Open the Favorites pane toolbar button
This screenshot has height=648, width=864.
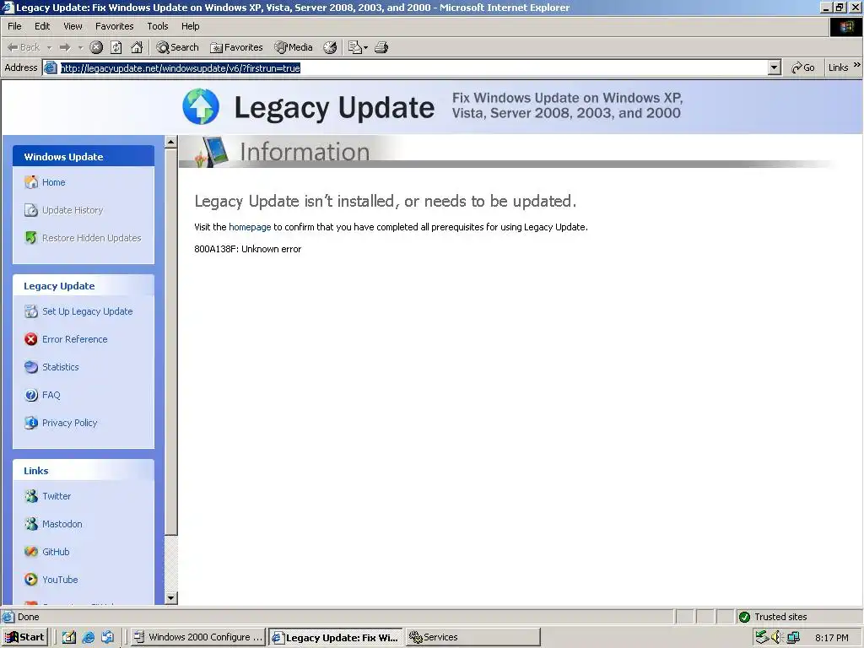(x=236, y=47)
